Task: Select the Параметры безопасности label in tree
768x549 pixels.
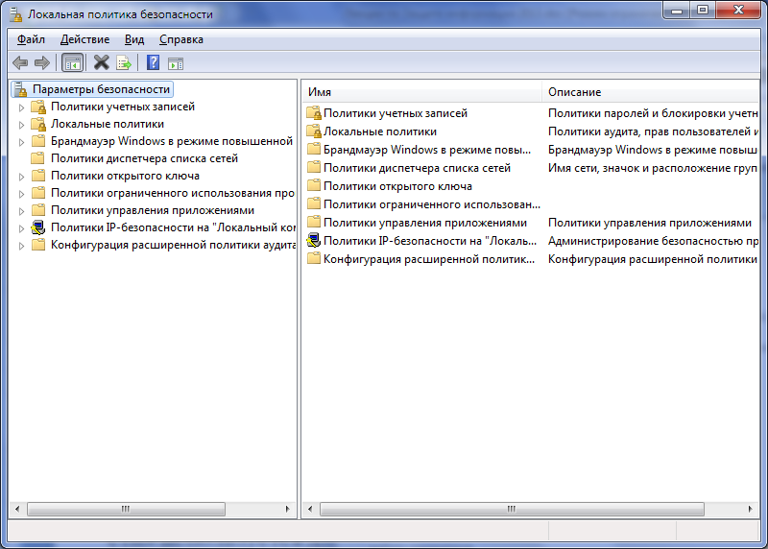Action: 101,89
